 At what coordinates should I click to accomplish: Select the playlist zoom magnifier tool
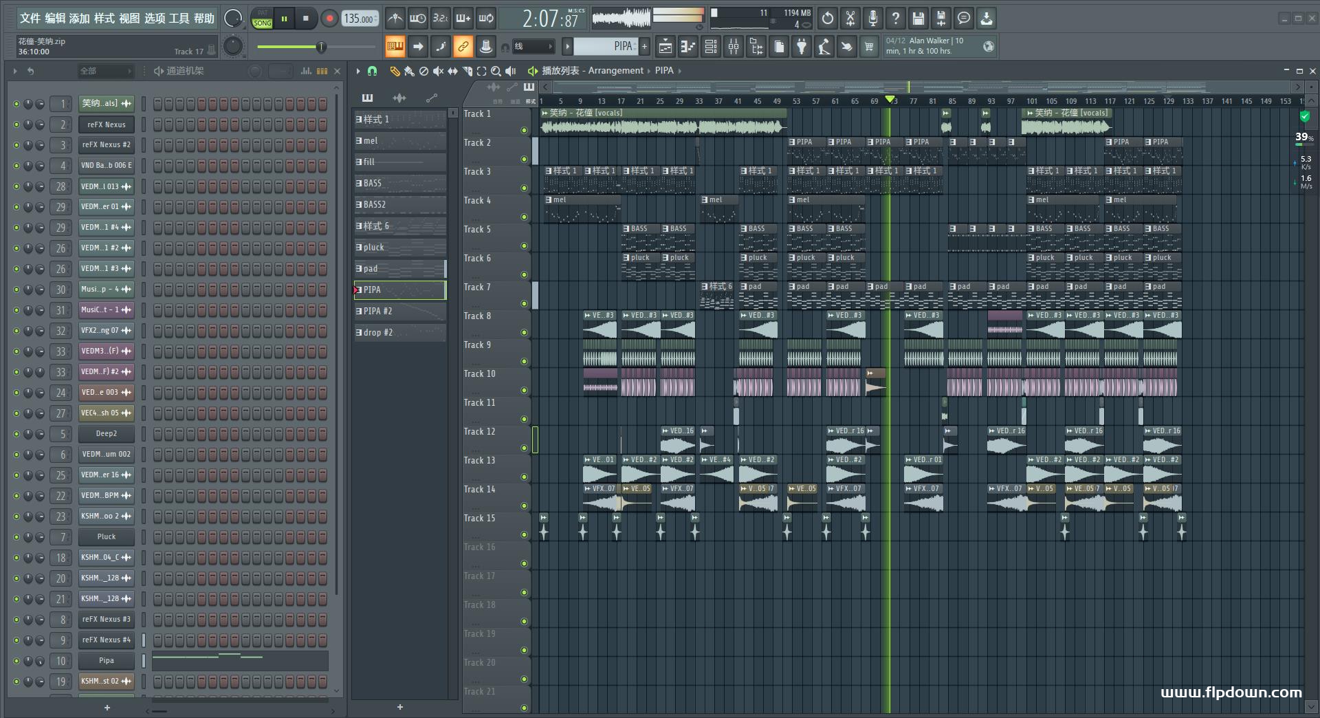[x=496, y=71]
